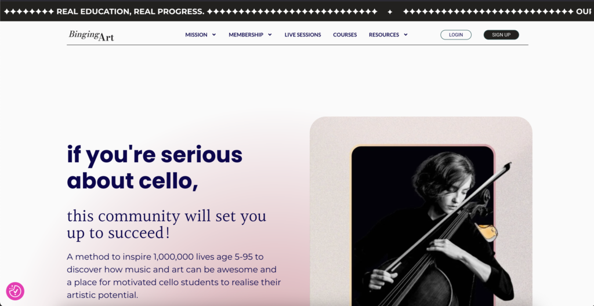Click the 'Real Education, Real Progress' banner text

point(130,12)
